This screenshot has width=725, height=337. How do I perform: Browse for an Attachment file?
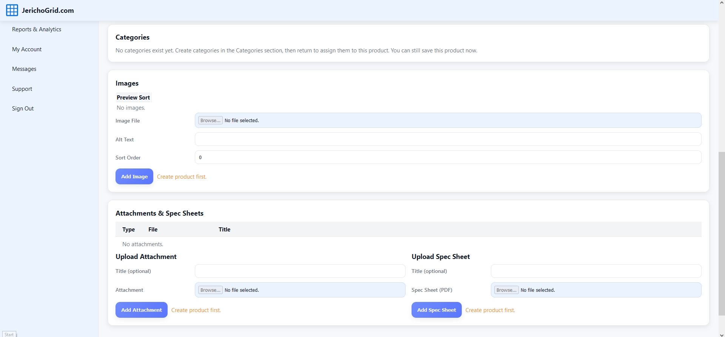[x=210, y=290]
